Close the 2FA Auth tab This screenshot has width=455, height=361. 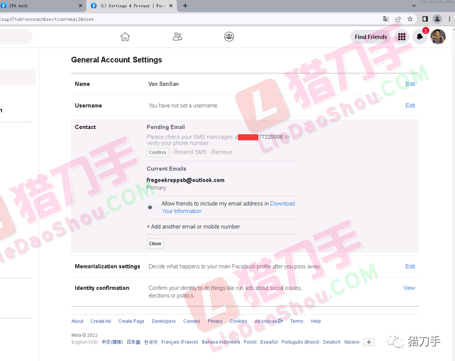pos(80,6)
